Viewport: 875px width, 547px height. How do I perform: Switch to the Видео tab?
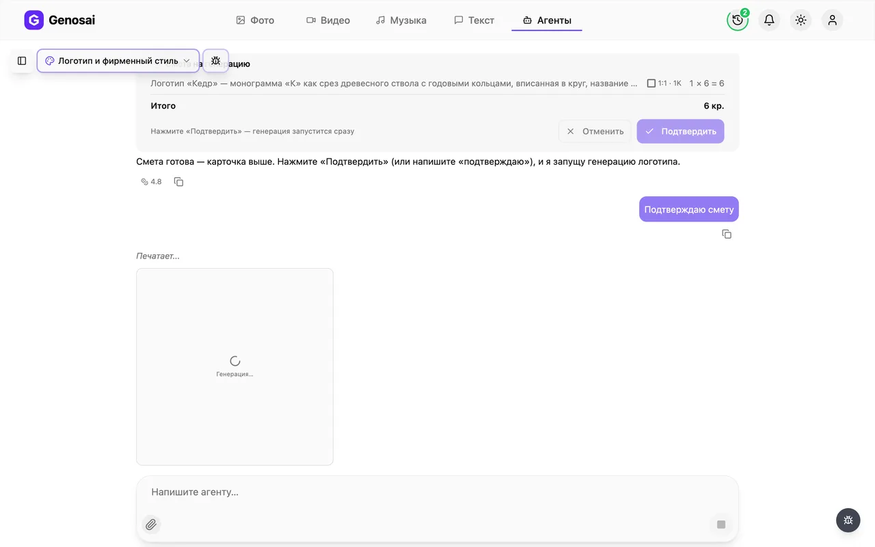pyautogui.click(x=328, y=21)
